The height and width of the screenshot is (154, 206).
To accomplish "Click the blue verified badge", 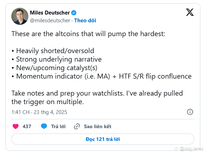I will (74, 13).
